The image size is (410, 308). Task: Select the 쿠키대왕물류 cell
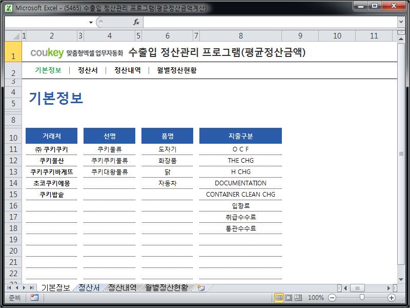pyautogui.click(x=109, y=172)
